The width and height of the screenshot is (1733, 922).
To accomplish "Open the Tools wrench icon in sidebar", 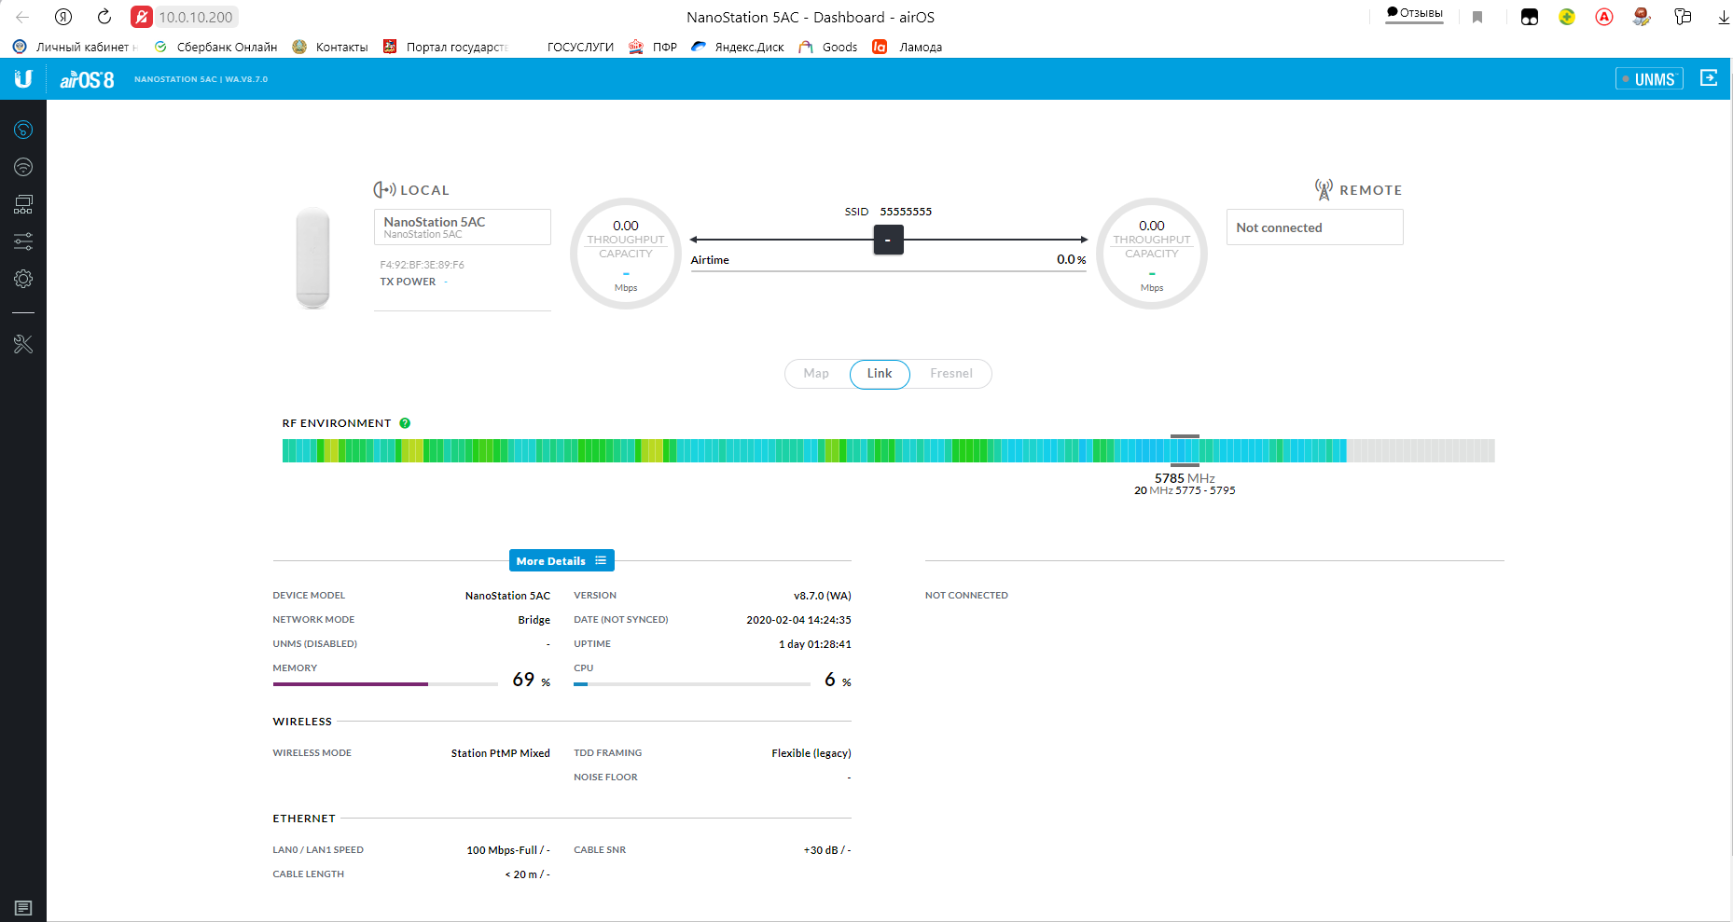I will 23,344.
